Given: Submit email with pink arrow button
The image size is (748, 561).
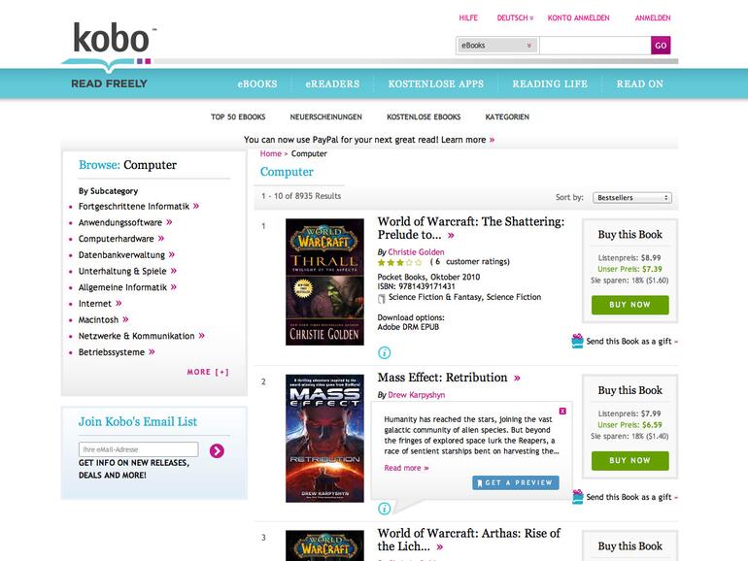Looking at the screenshot, I should click(x=217, y=450).
